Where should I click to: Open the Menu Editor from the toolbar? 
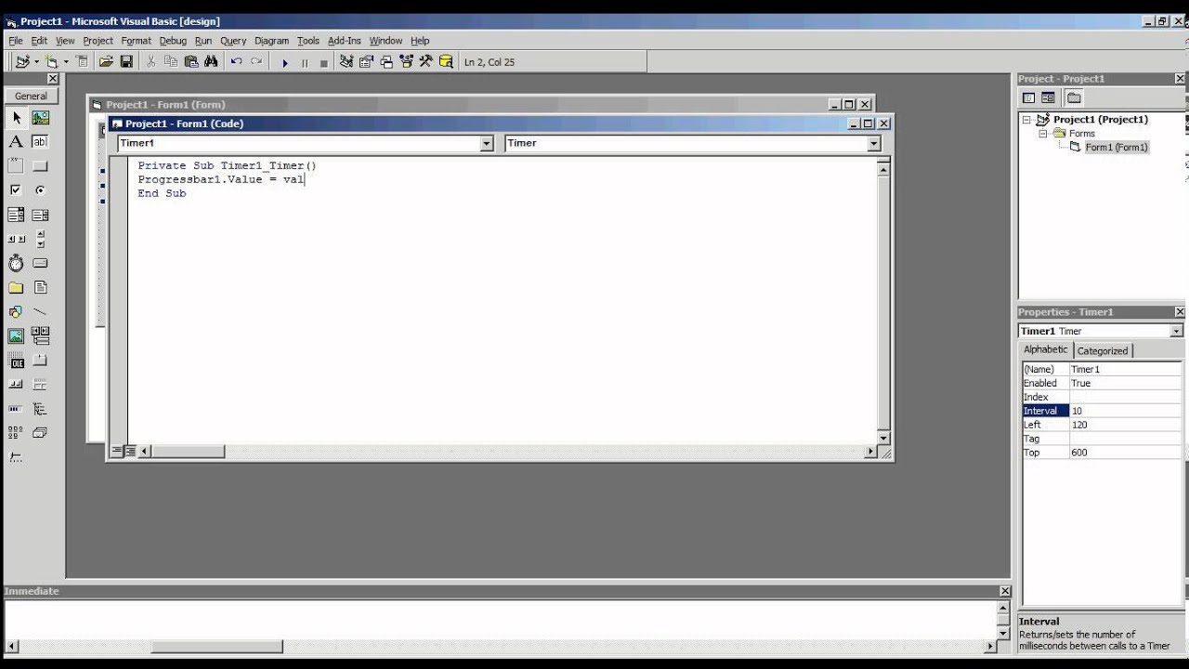(x=82, y=62)
